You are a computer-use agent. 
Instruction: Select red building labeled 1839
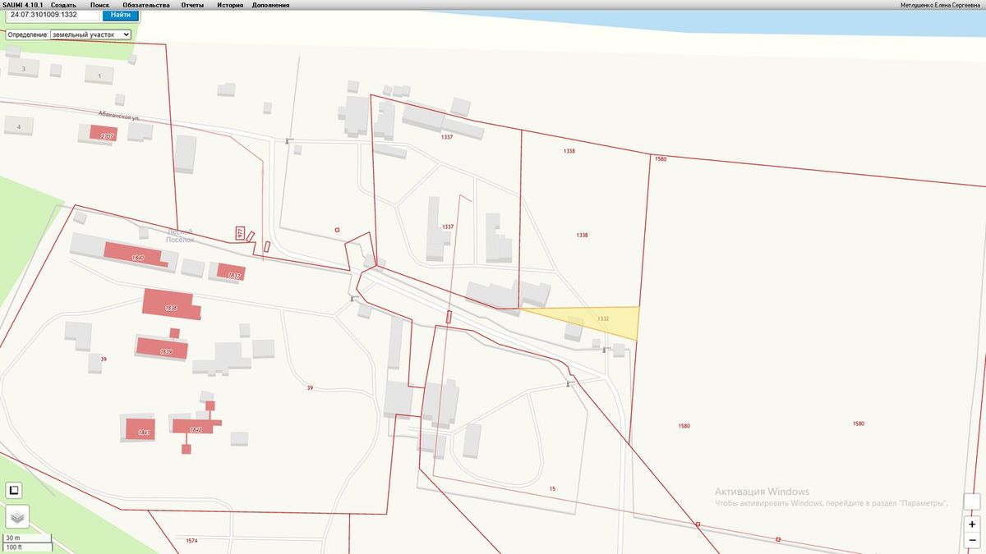click(164, 348)
